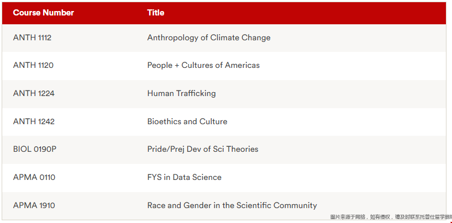
Task: Click the Chinese watermark text at bottom right
Action: 391,217
